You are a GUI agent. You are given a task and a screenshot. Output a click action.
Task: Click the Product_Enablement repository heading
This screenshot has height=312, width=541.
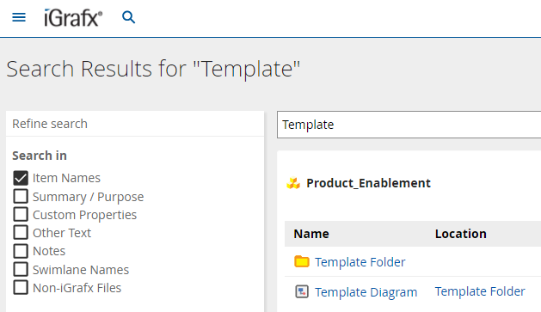pos(368,183)
